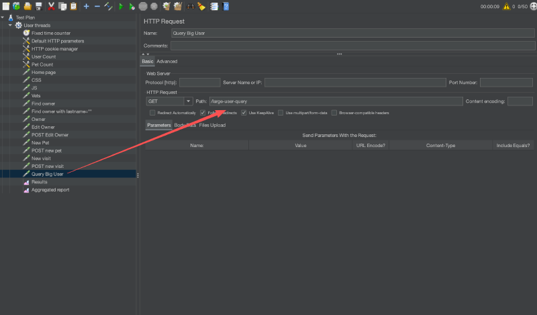Enable the Redirect Automatically checkbox
This screenshot has width=537, height=315.
(152, 113)
